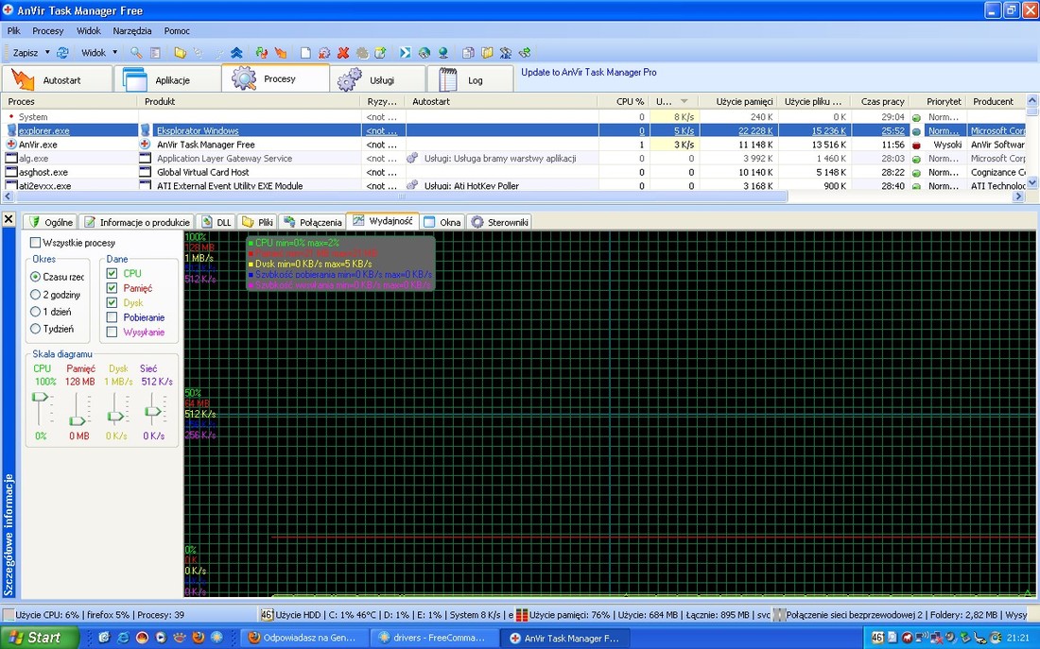Click the blue square arrow toolbar icon
Viewport: 1040px width, 649px height.
[x=406, y=52]
